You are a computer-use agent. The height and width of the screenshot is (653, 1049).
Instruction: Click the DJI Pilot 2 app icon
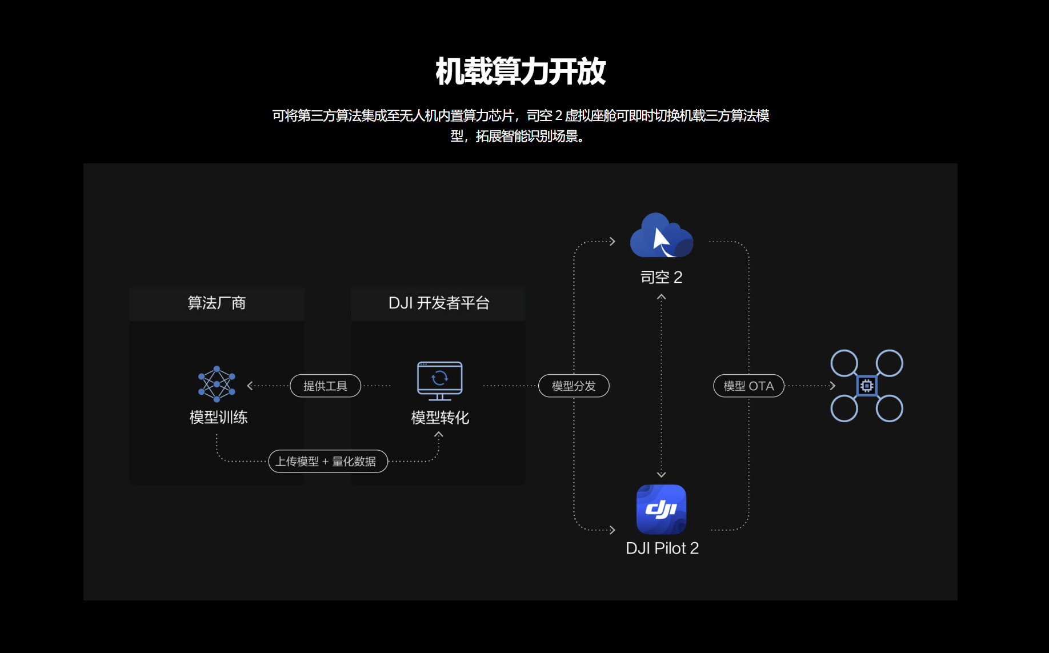tap(662, 509)
